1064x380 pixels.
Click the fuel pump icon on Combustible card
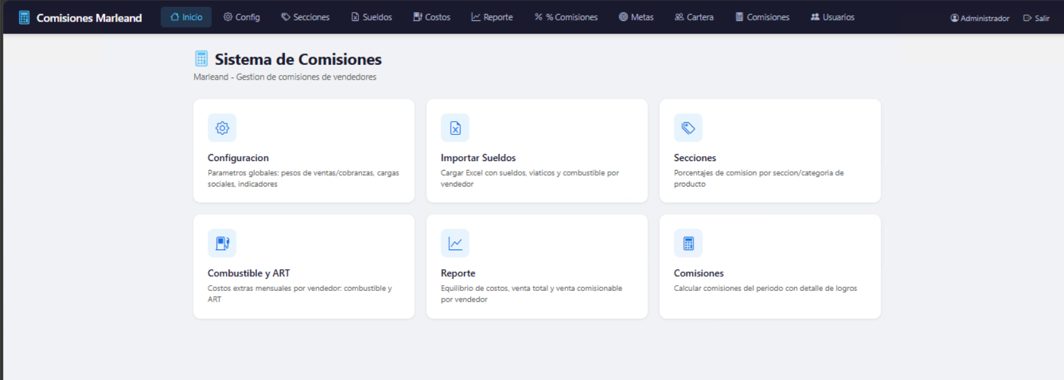pos(222,243)
